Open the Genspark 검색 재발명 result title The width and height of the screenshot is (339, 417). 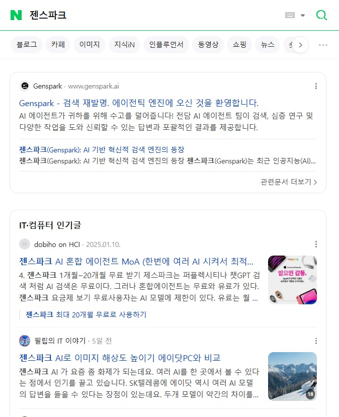coord(139,103)
